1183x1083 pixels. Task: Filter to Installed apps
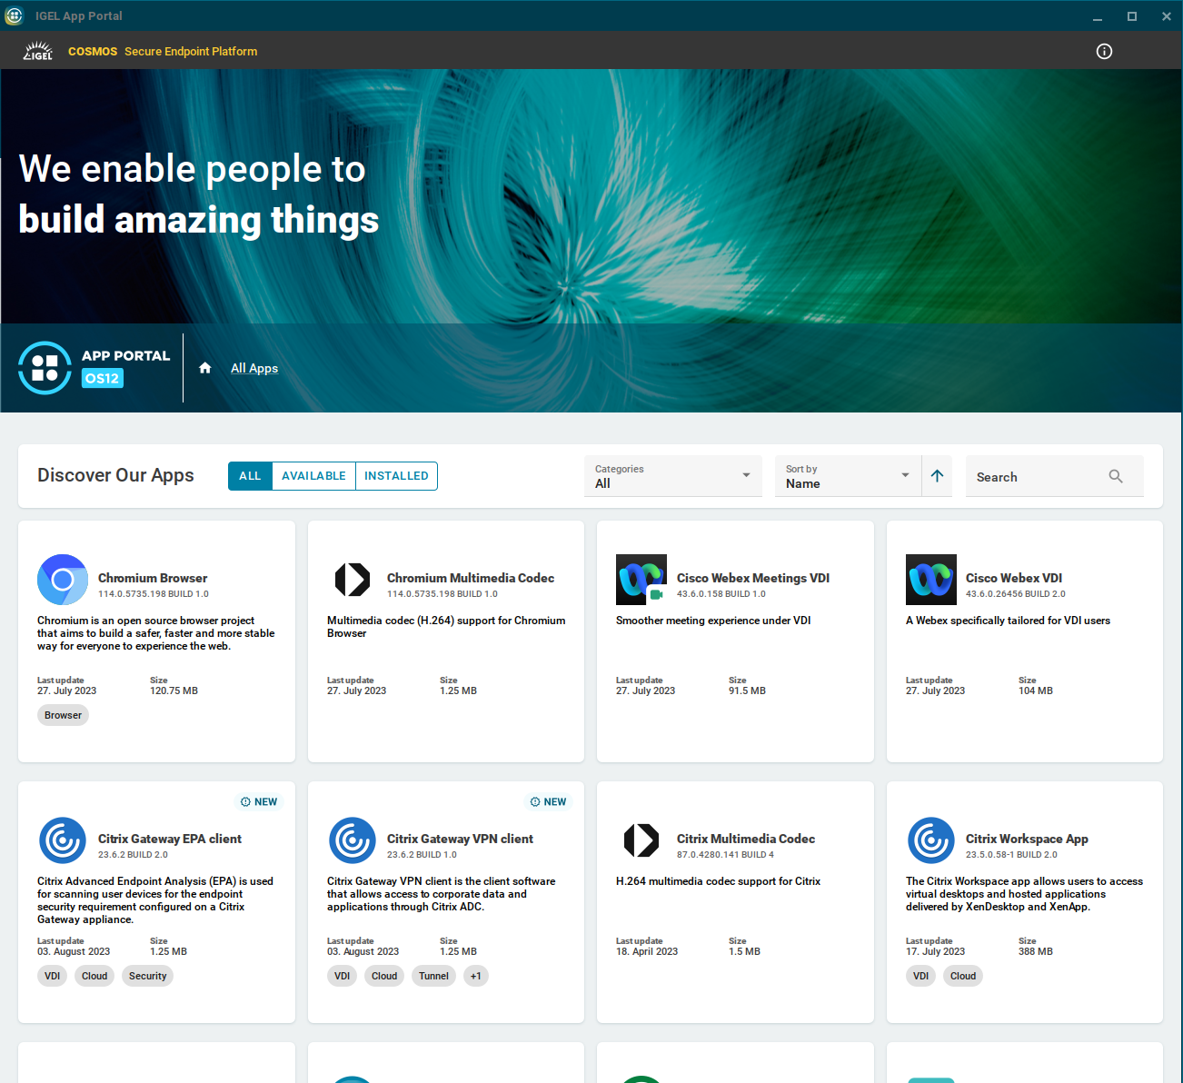tap(396, 476)
